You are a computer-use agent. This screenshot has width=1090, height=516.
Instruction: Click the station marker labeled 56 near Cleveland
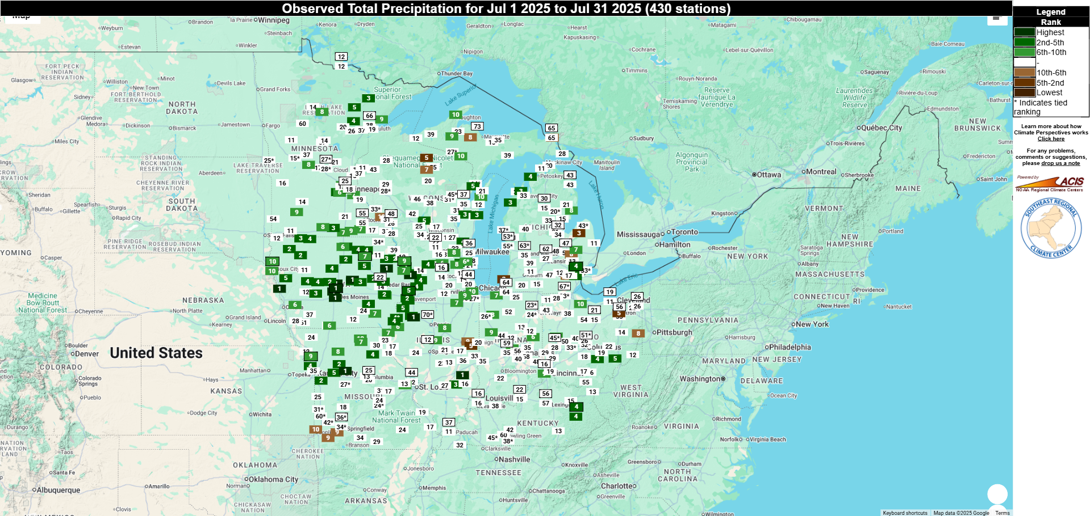[619, 307]
